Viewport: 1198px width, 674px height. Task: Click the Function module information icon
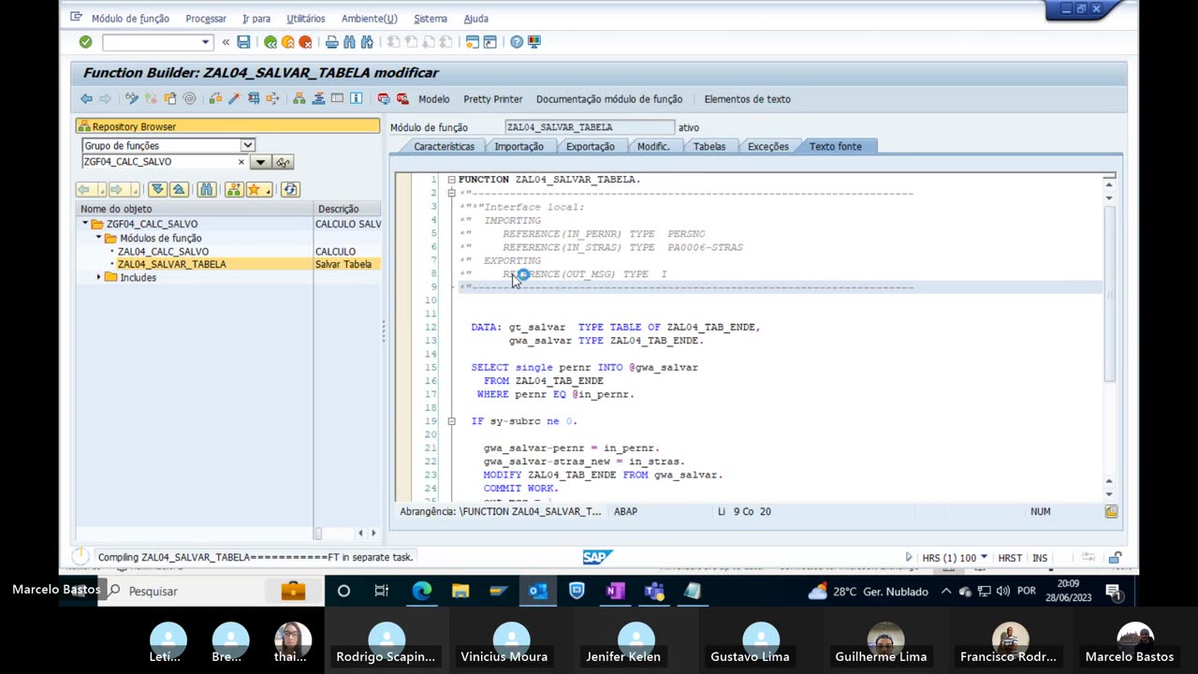coord(356,98)
